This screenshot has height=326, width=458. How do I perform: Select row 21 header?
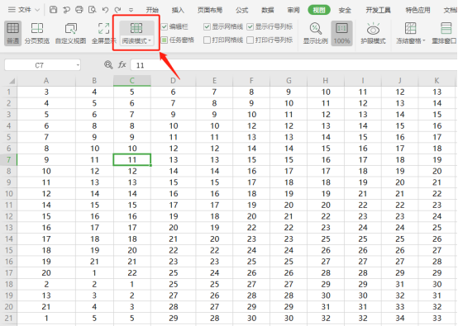[x=9, y=318]
